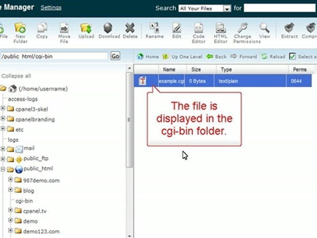Select the logs tree entry
The width and height of the screenshot is (317, 238).
[x=13, y=139]
